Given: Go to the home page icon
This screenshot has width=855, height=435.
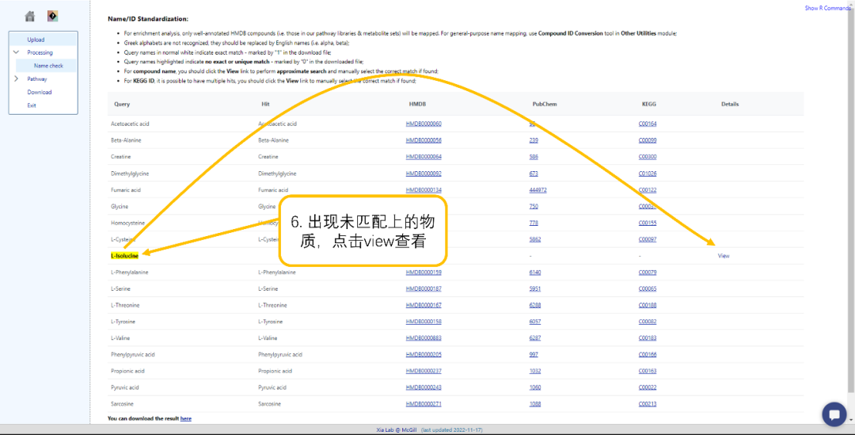Looking at the screenshot, I should (30, 17).
